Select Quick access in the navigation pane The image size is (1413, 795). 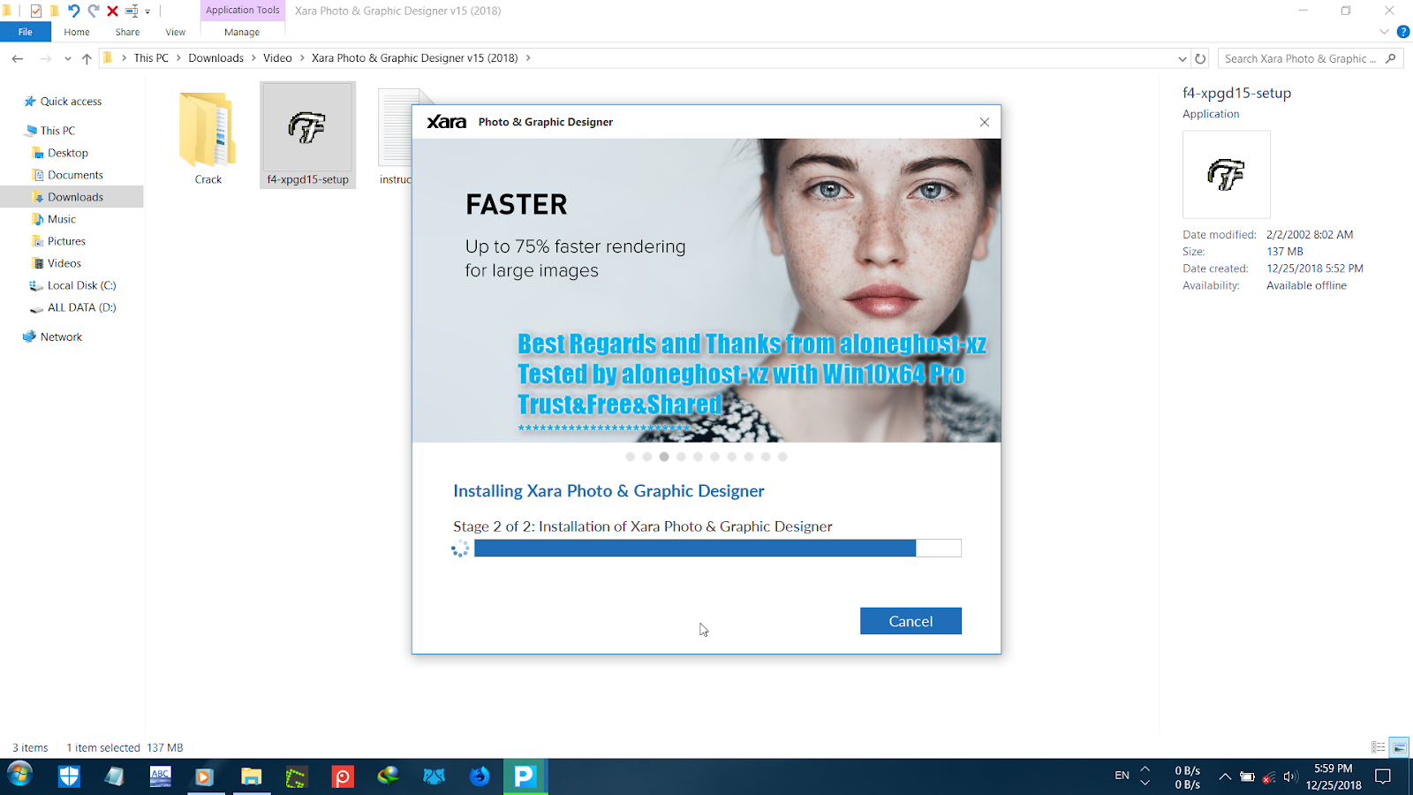point(71,102)
